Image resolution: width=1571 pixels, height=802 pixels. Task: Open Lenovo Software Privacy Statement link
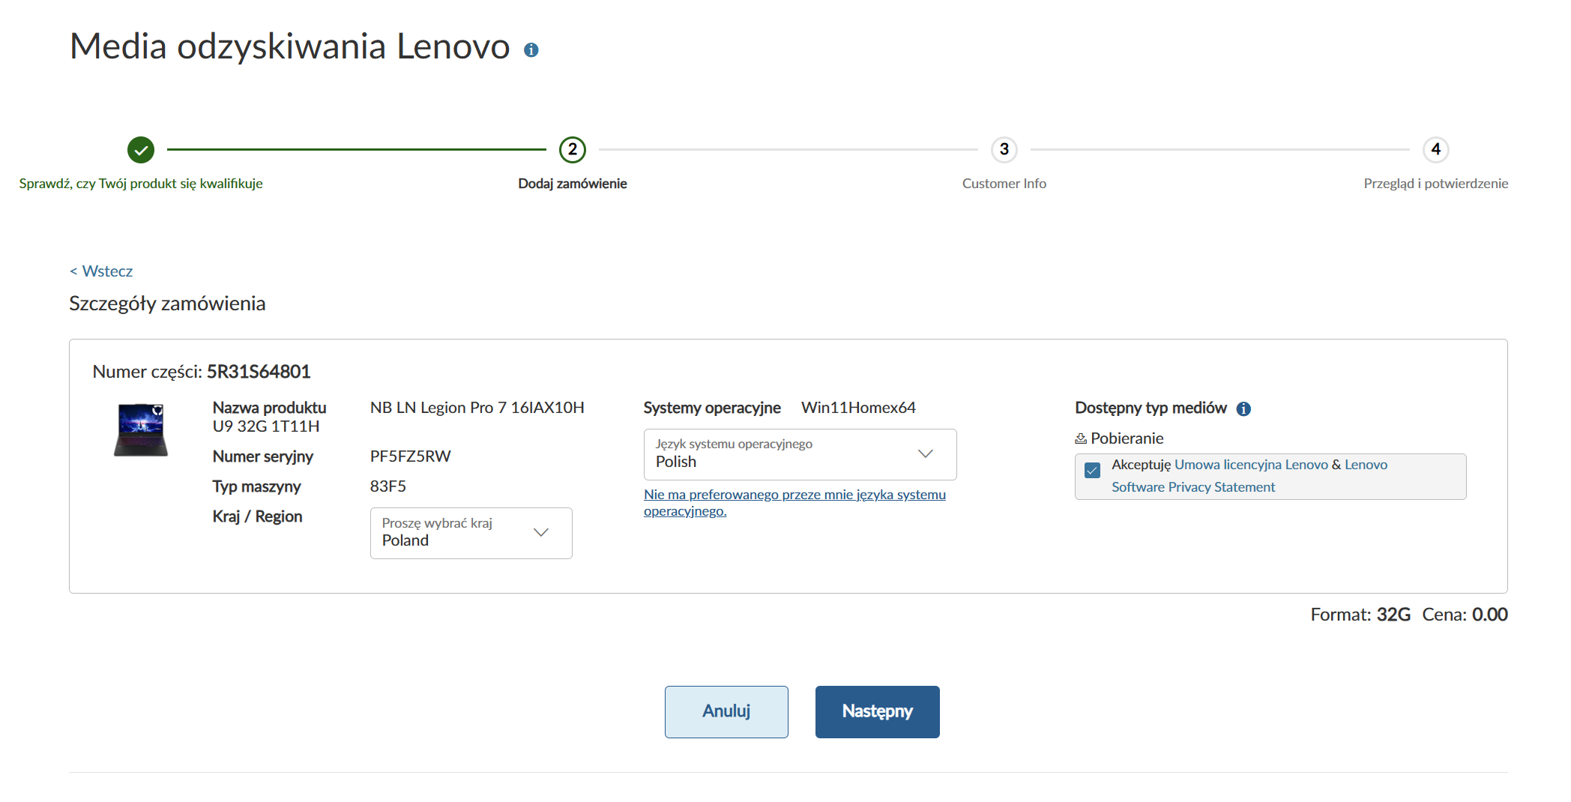(1192, 487)
